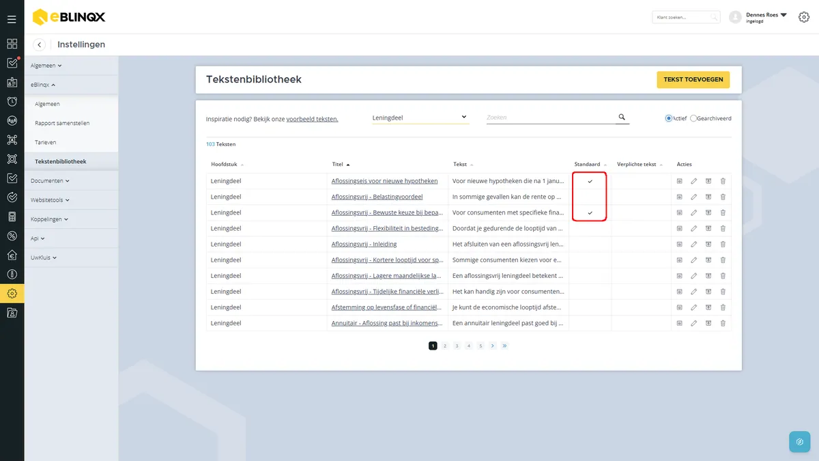Click the magnifier icon beside the Zoeken field
This screenshot has width=819, height=461.
[622, 117]
